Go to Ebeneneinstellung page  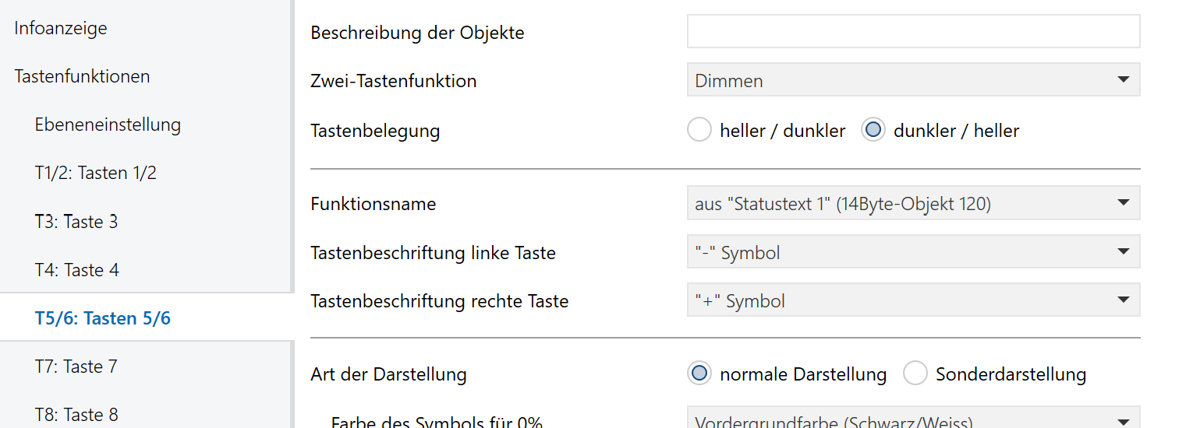coord(108,125)
